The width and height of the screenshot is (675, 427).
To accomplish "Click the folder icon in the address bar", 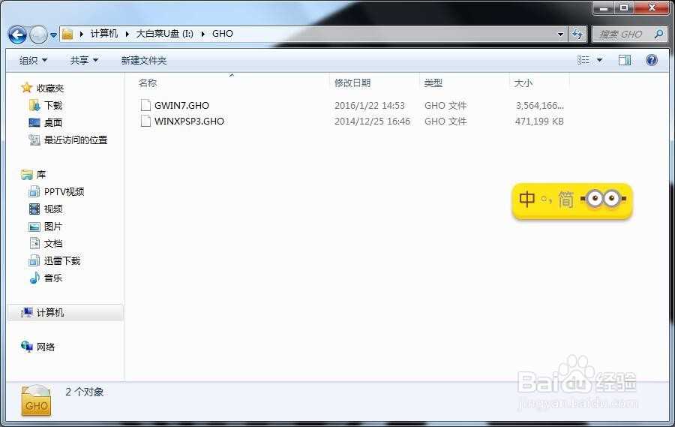I will (x=67, y=34).
